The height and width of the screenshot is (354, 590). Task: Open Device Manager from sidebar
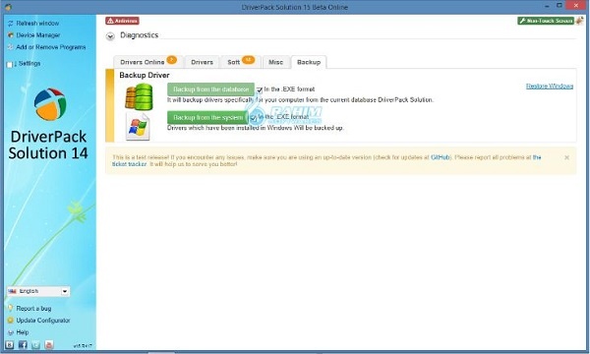[x=38, y=35]
